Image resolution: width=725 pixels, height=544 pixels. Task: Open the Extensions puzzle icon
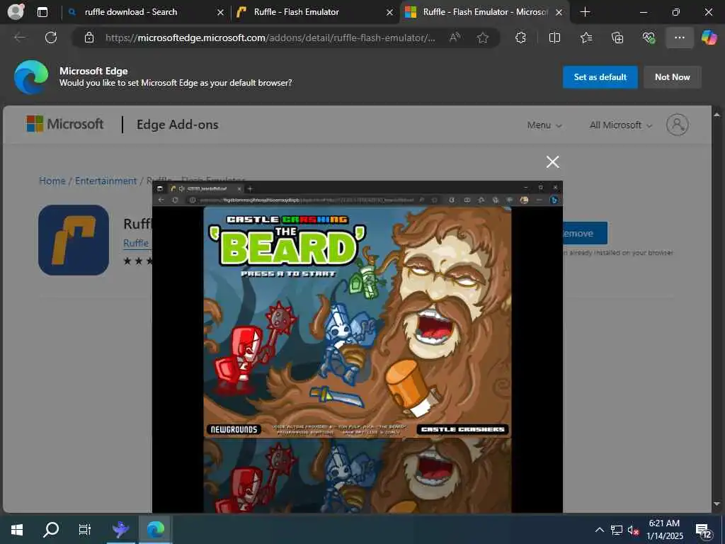click(520, 38)
